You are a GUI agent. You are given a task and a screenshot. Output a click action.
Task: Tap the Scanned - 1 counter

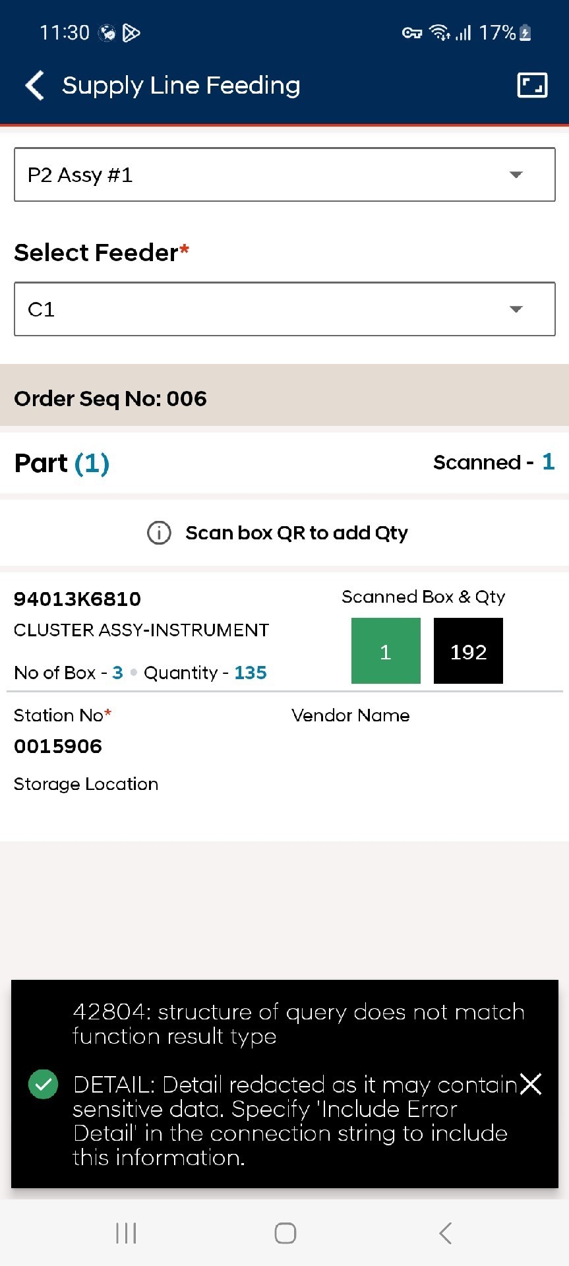click(x=493, y=462)
